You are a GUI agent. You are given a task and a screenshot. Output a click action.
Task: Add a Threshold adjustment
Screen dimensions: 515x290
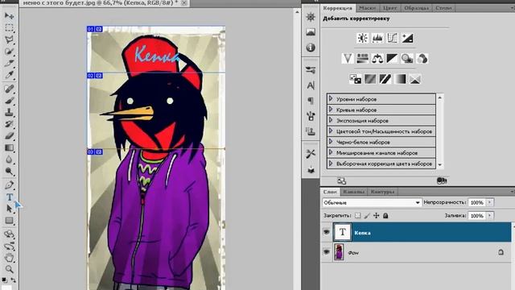pyautogui.click(x=385, y=79)
